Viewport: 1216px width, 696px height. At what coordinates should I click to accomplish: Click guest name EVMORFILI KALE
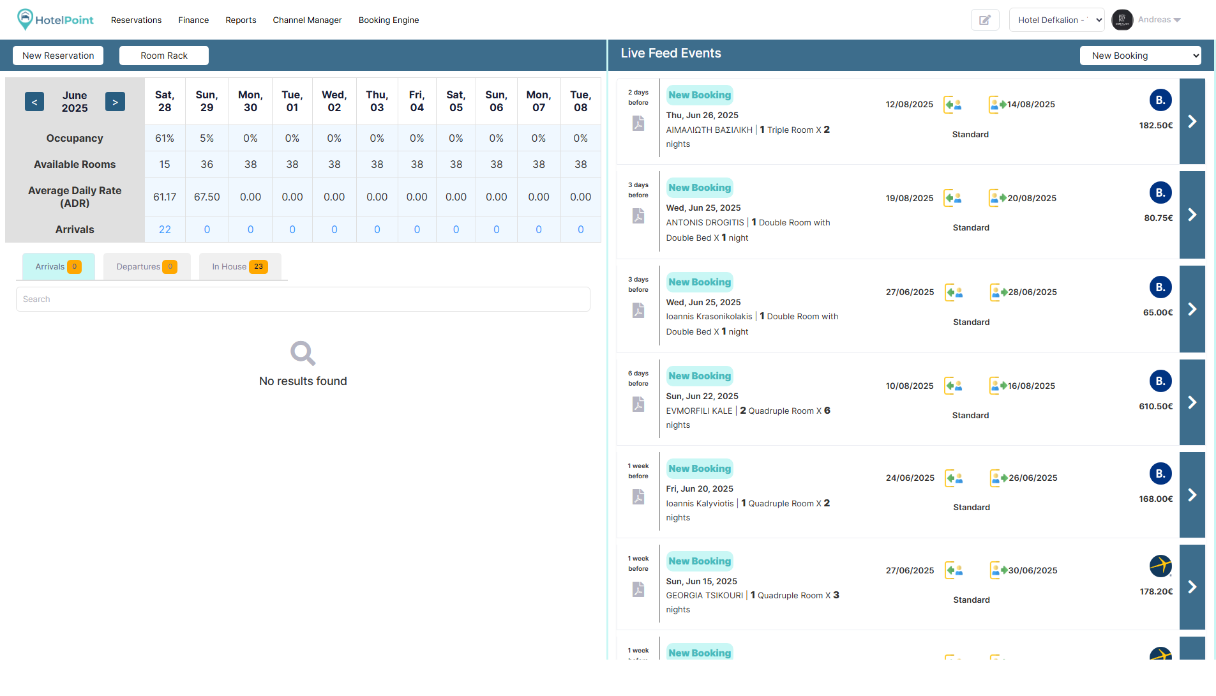pos(699,411)
